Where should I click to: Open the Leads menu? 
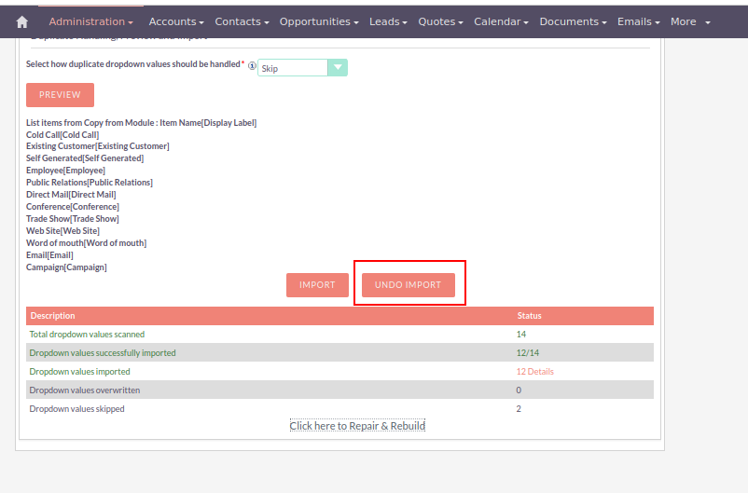(389, 21)
